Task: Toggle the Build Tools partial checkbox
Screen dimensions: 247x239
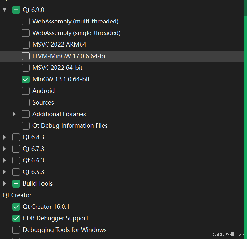Action: point(16,184)
